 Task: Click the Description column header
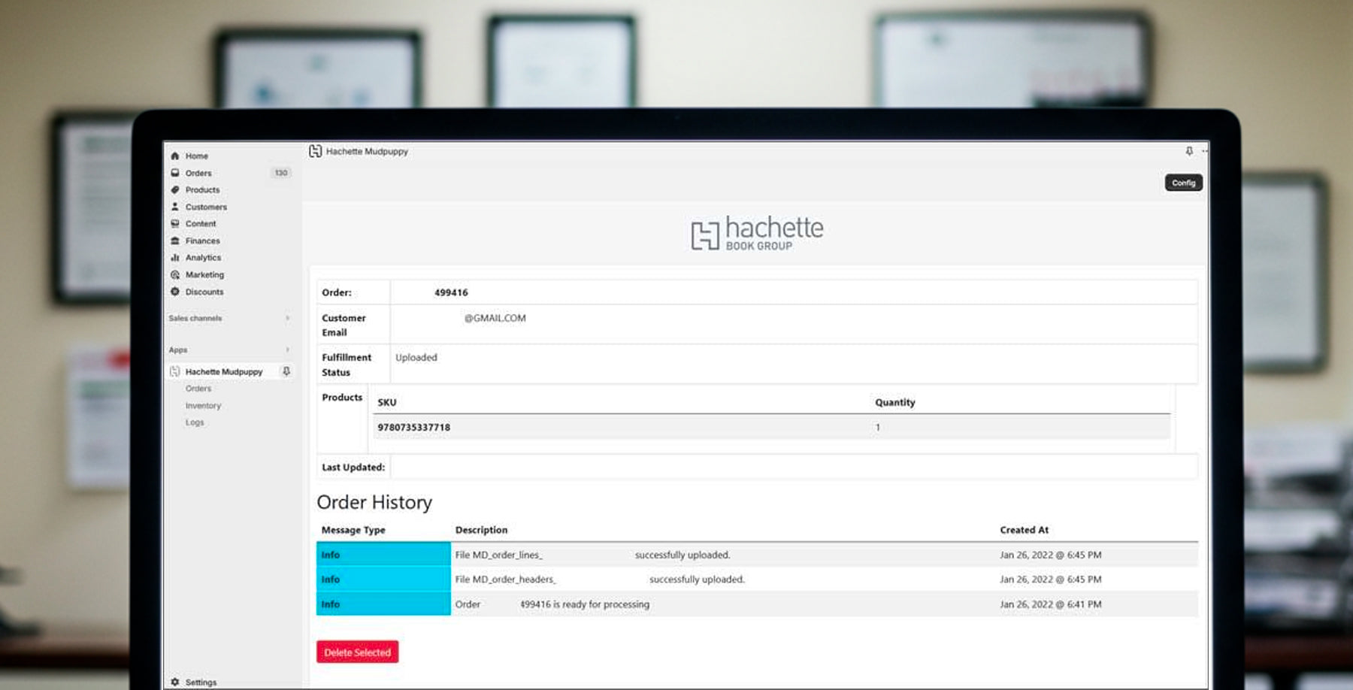pyautogui.click(x=481, y=530)
